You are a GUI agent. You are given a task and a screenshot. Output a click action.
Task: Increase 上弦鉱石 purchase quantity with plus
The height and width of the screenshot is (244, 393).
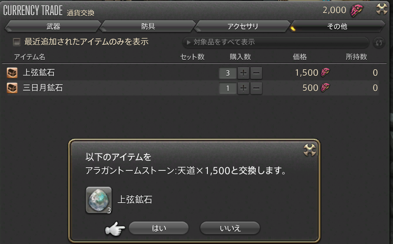pos(243,73)
